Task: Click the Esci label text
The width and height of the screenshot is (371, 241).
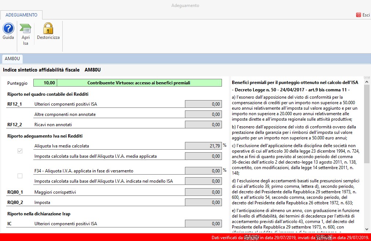Action: coord(366,15)
